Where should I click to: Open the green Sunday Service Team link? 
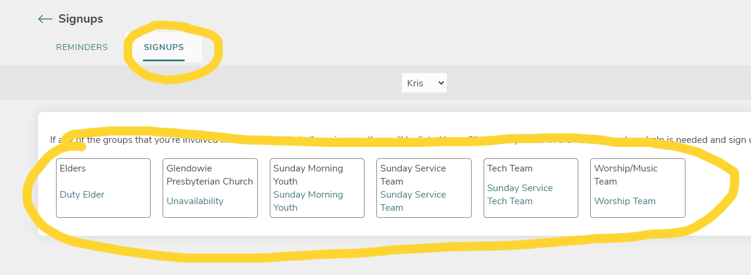pyautogui.click(x=413, y=201)
